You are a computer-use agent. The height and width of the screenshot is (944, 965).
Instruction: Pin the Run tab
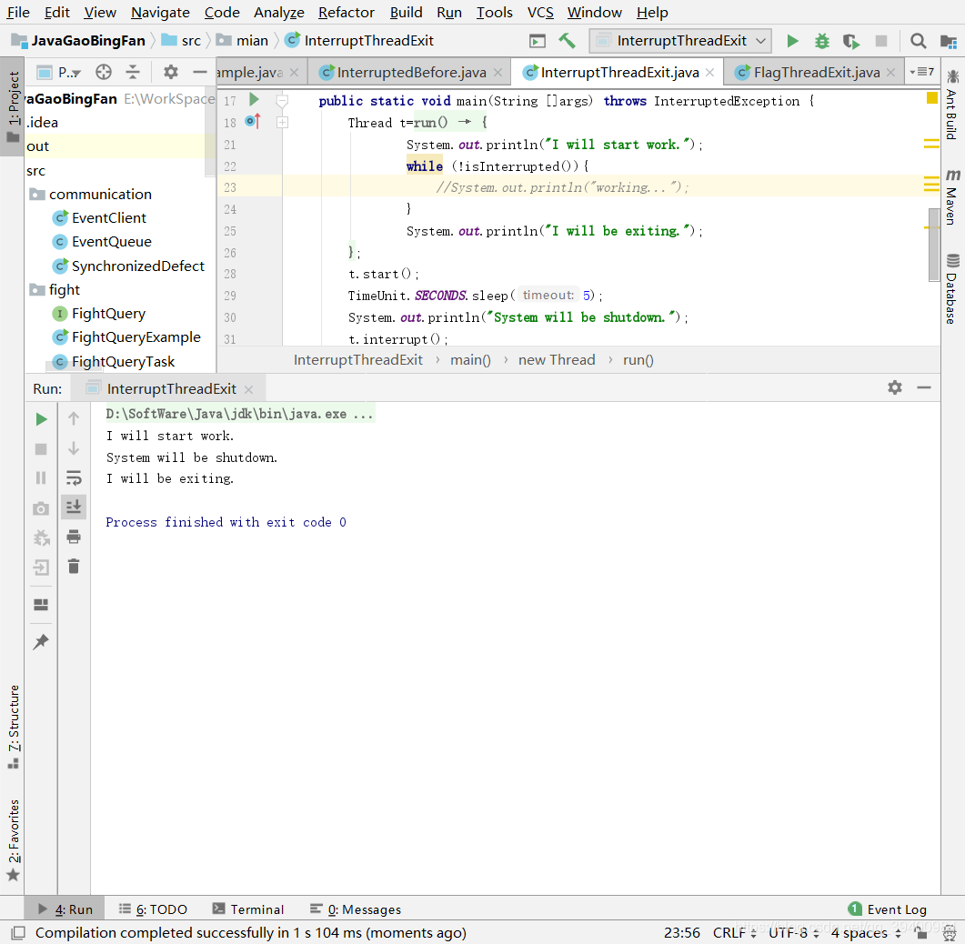coord(41,642)
